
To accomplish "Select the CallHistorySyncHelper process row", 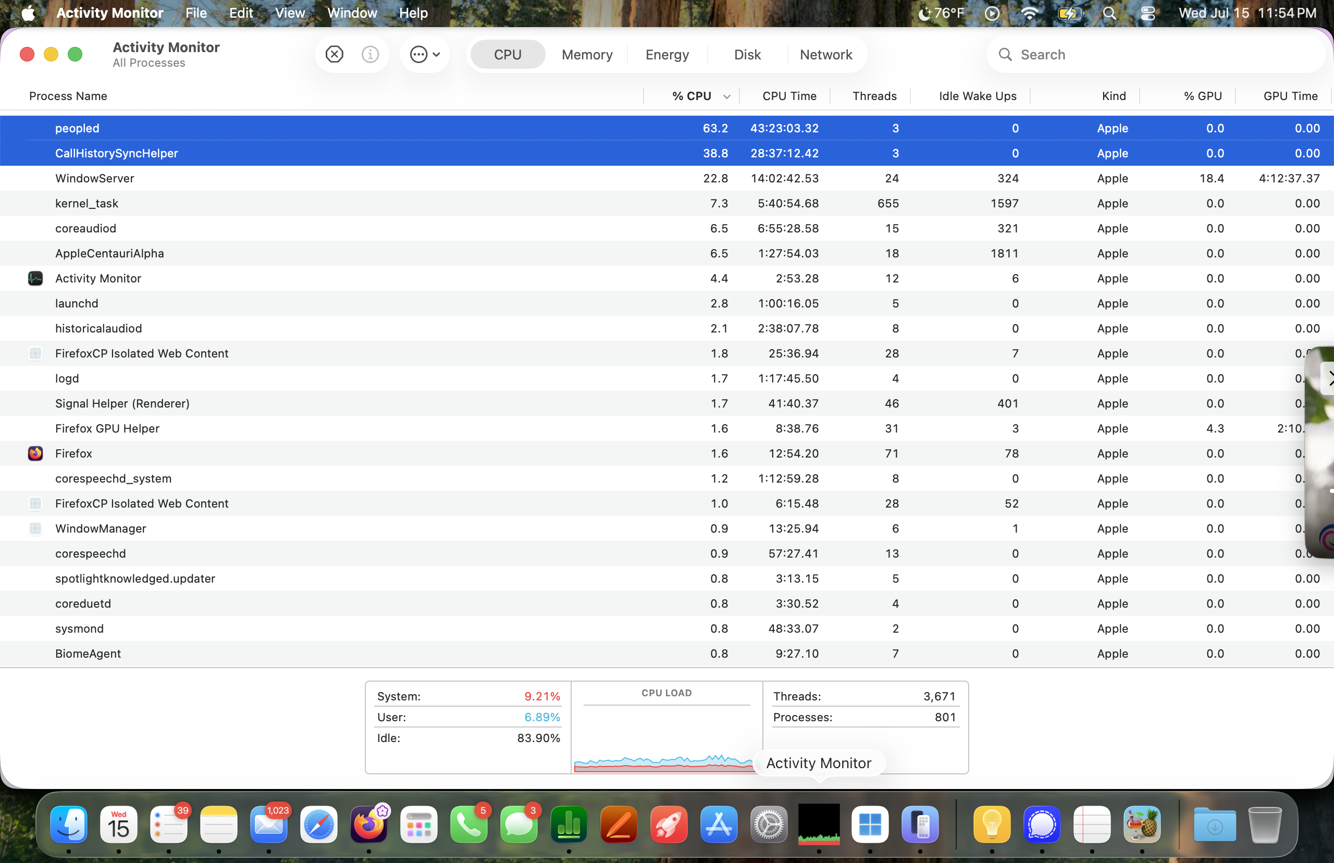I will coord(666,153).
